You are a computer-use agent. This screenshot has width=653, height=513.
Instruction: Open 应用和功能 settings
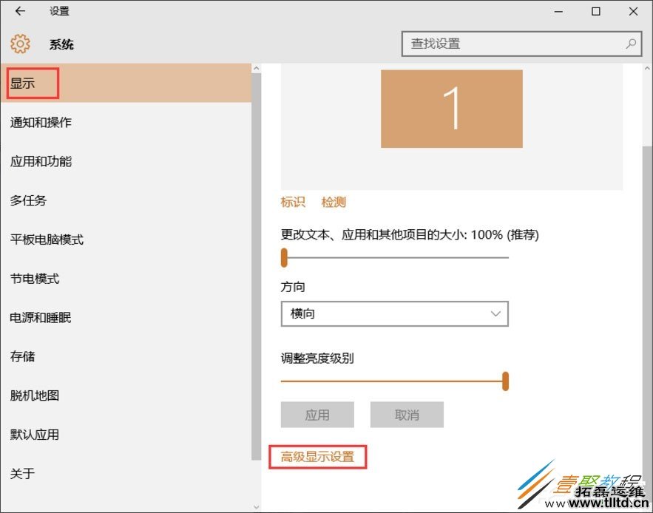pos(41,161)
